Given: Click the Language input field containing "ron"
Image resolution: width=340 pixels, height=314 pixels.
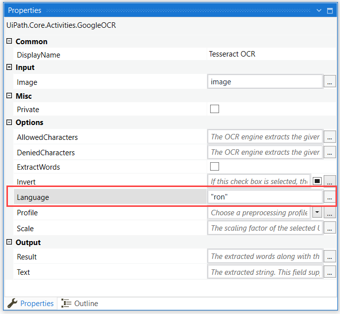Looking at the screenshot, I should pos(265,197).
